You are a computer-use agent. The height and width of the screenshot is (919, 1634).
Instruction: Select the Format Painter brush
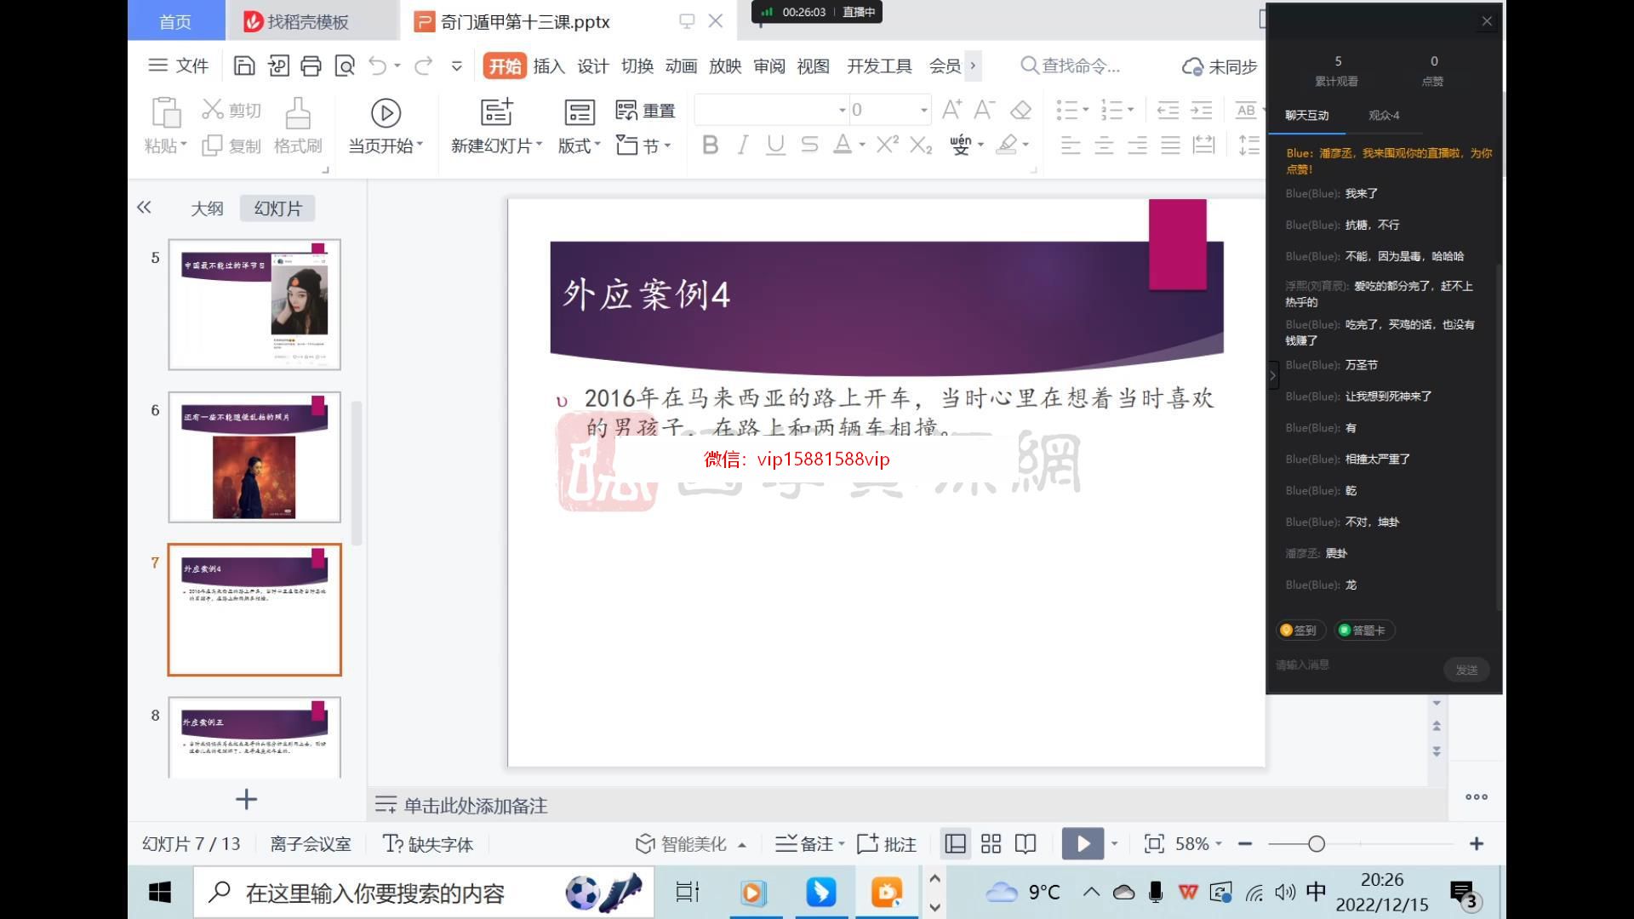coord(297,112)
